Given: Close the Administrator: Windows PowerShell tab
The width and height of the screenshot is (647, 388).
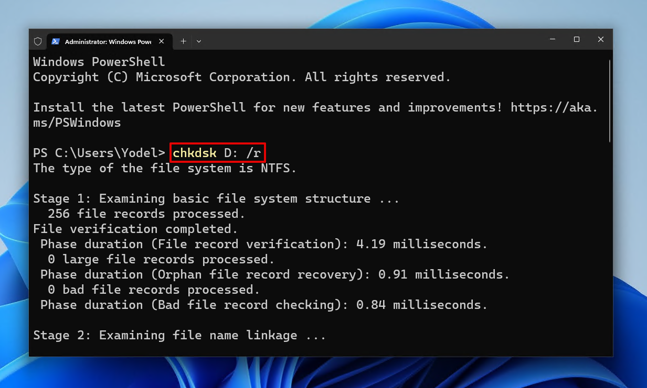Looking at the screenshot, I should 162,41.
